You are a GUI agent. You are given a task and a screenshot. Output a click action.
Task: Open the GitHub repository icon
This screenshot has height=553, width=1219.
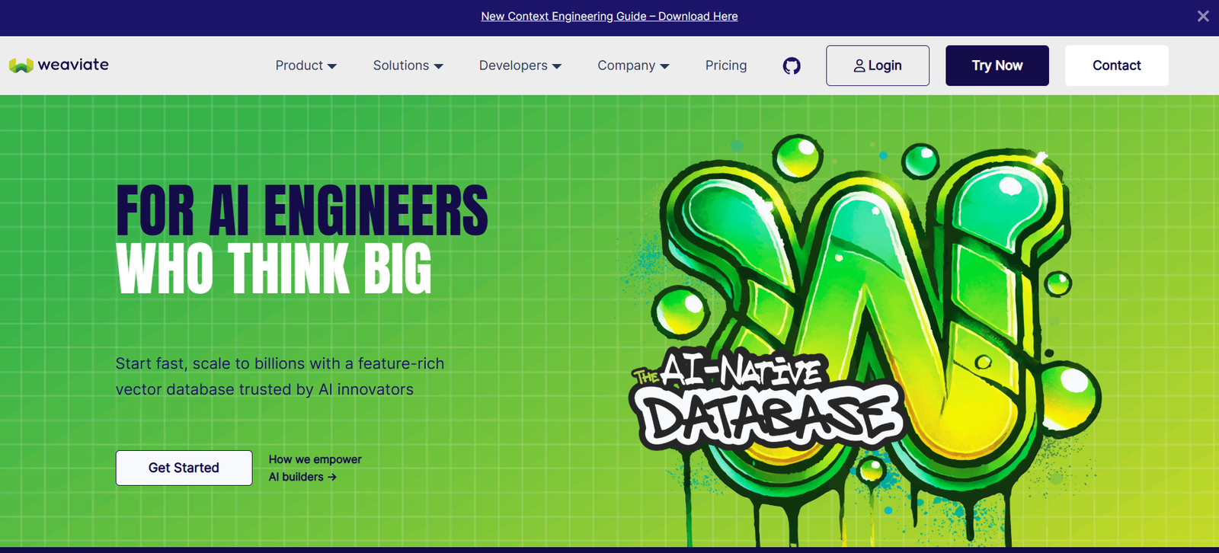(x=792, y=66)
